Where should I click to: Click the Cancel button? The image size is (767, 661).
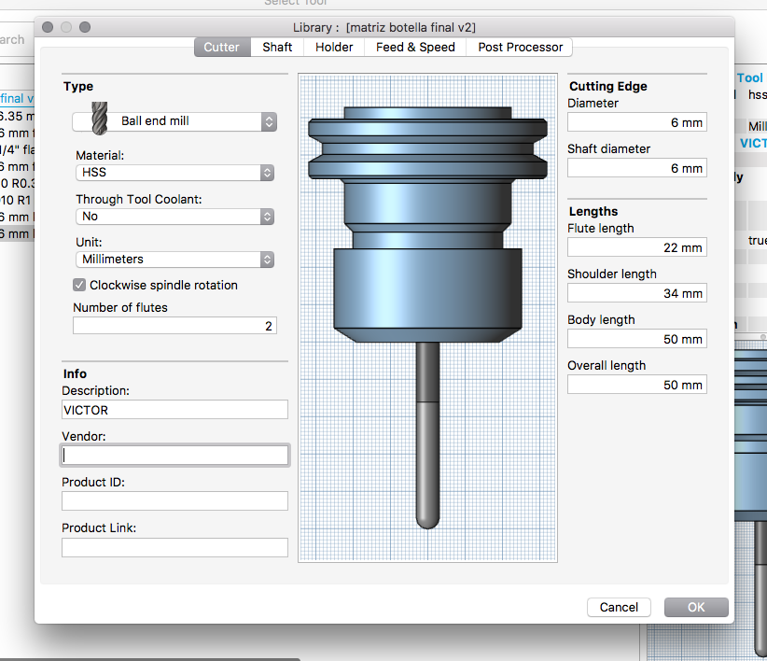pyautogui.click(x=619, y=607)
